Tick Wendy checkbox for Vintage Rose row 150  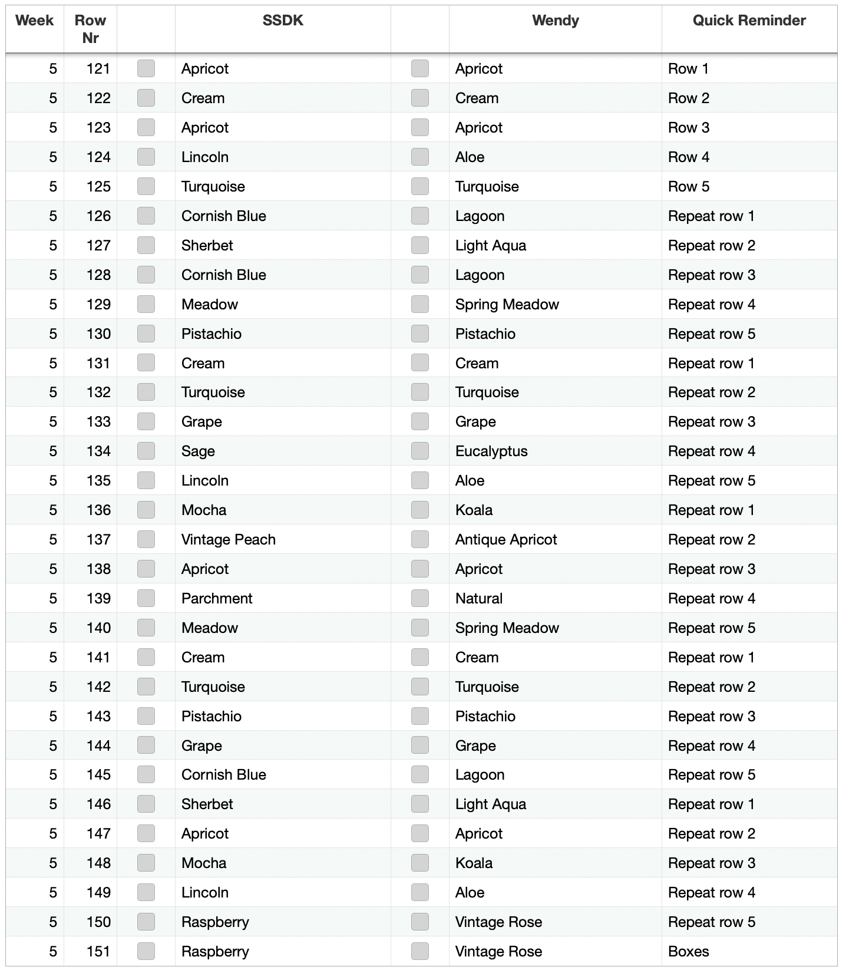pos(420,922)
